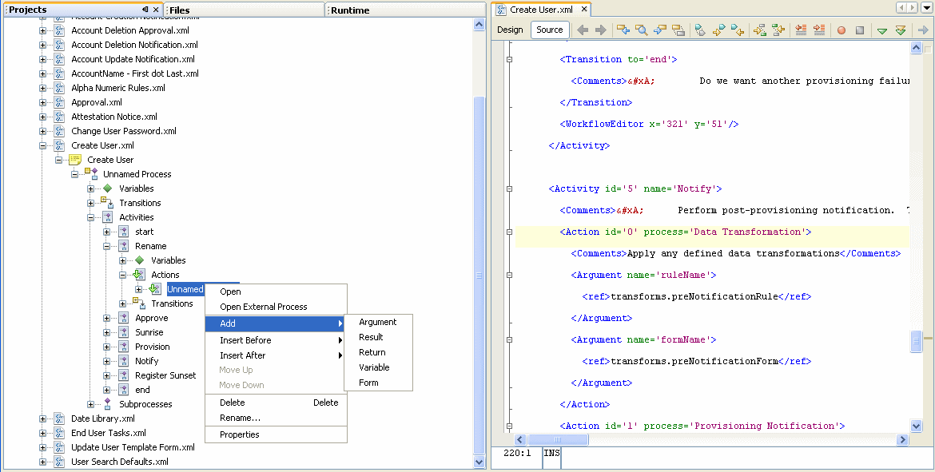Select Argument from the Add submenu
935x472 pixels.
point(378,322)
